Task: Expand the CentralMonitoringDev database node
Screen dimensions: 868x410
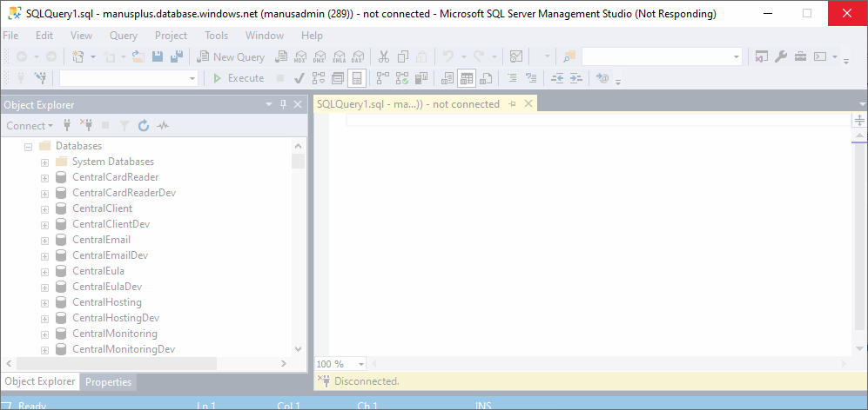Action: (45, 350)
